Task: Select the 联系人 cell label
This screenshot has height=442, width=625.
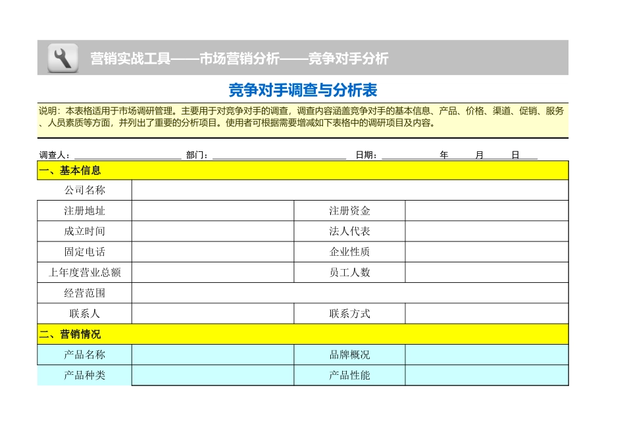Action: tap(86, 313)
